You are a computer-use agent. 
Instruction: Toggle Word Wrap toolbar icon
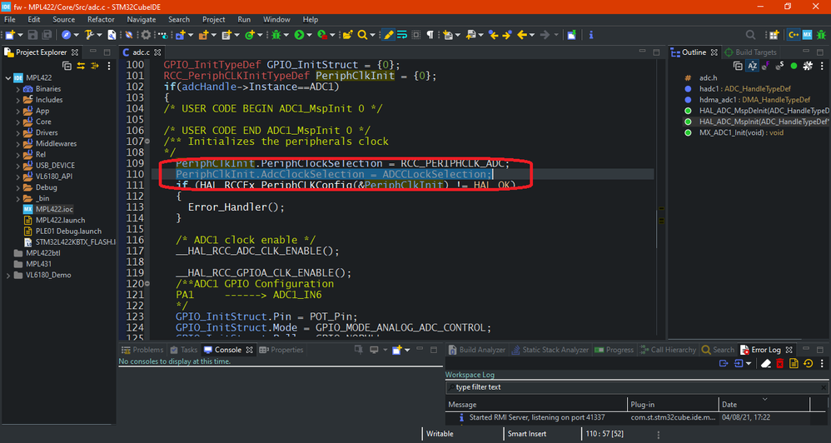[x=402, y=35]
